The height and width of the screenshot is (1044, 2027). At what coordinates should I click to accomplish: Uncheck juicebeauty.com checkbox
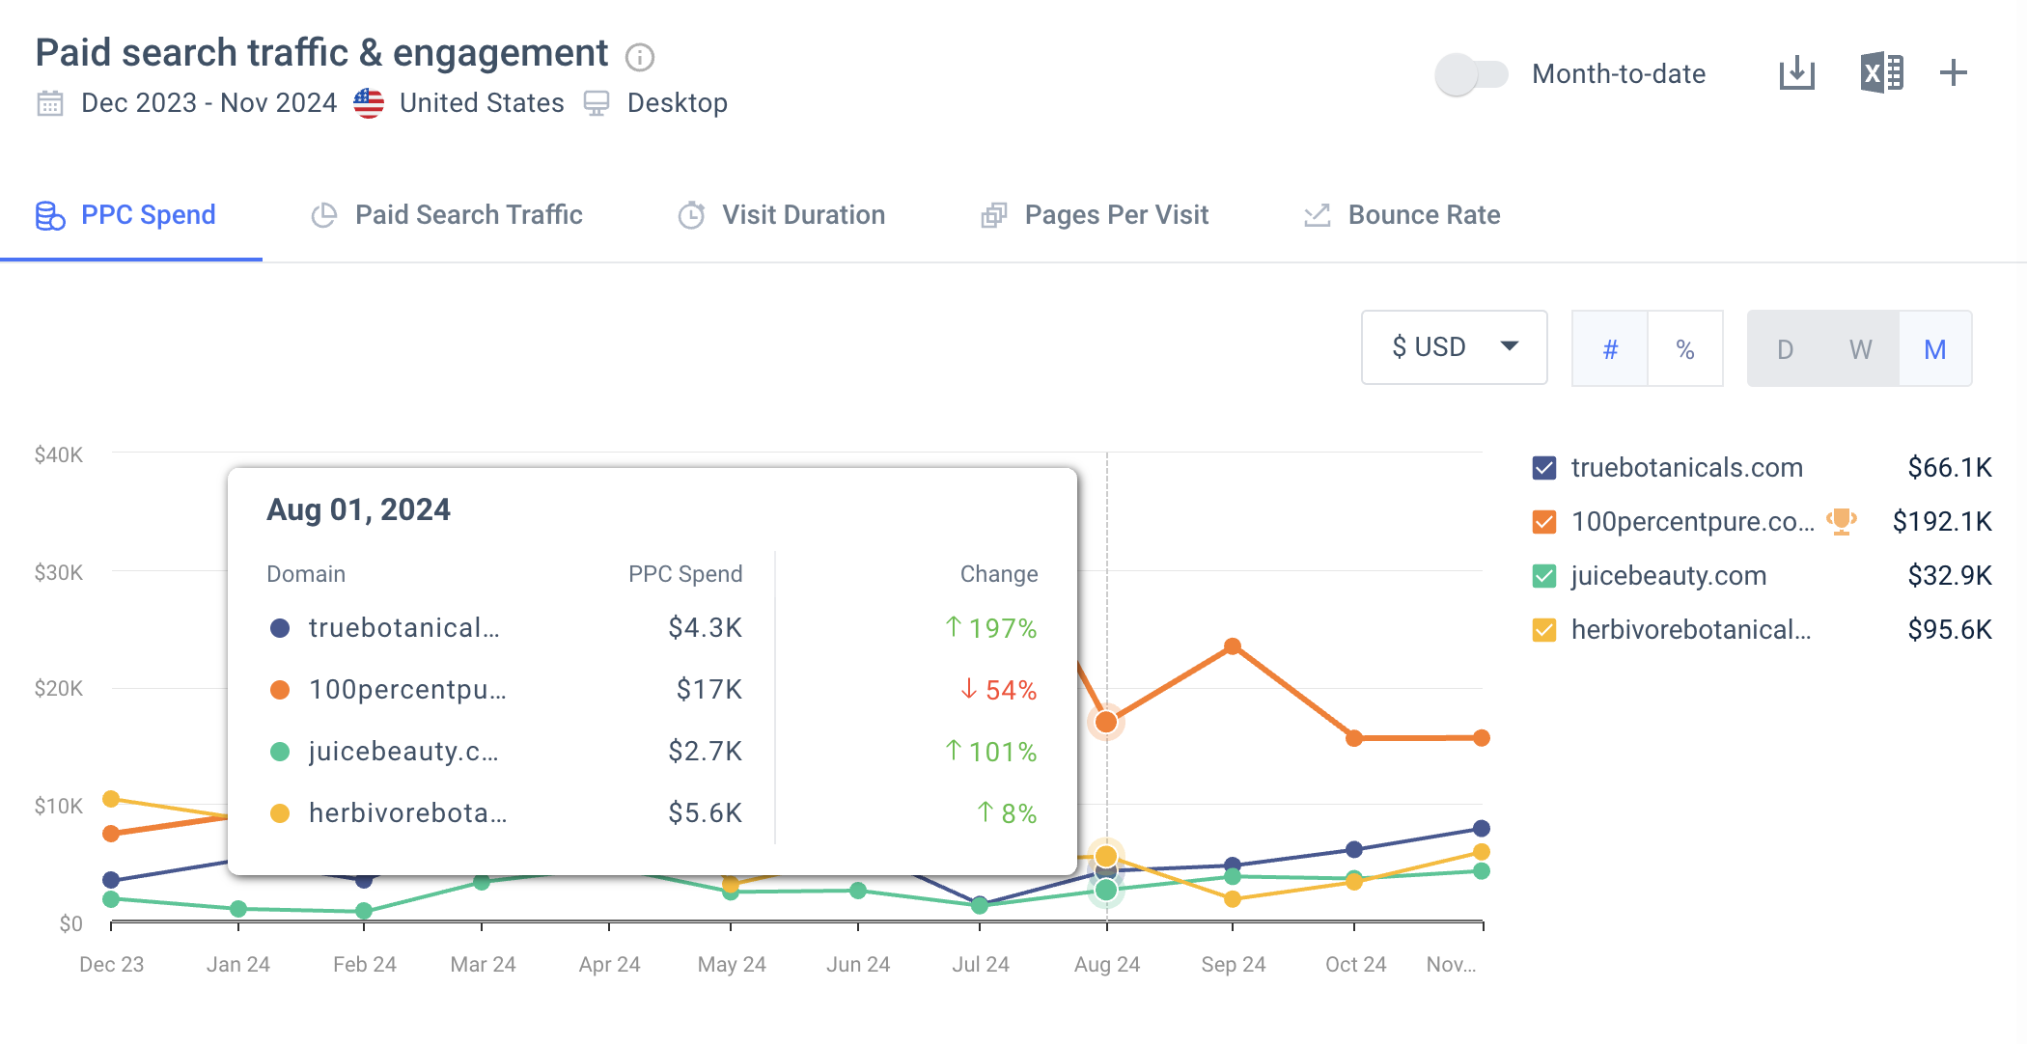[x=1544, y=576]
